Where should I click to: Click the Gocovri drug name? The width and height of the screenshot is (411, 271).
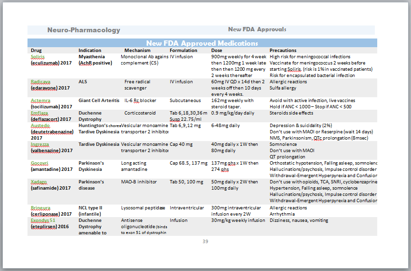click(x=40, y=163)
